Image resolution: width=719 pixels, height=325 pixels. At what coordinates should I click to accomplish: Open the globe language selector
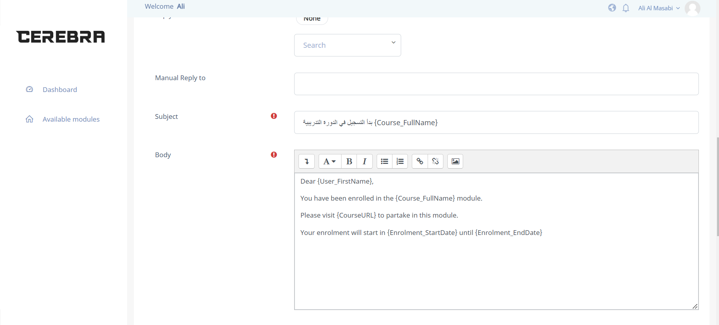612,8
